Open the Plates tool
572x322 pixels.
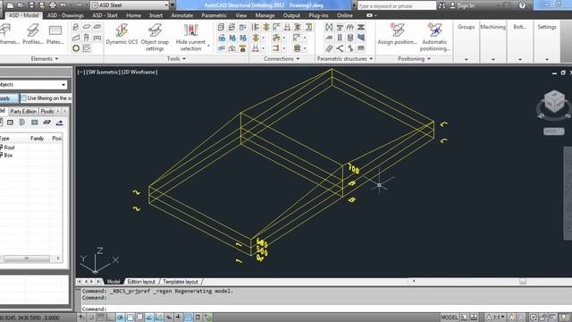pos(55,34)
